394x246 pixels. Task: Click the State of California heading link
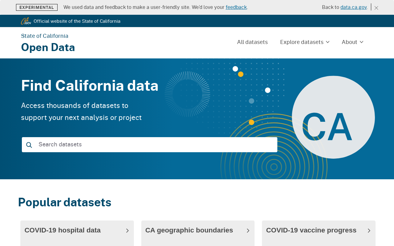click(x=45, y=36)
